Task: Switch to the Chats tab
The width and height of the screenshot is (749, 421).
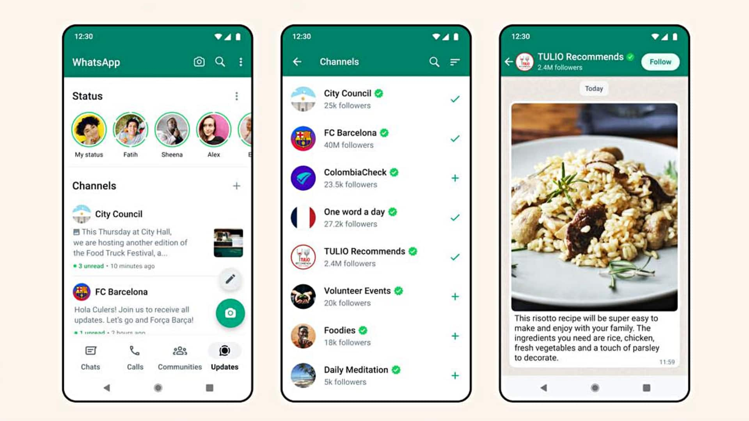Action: click(x=90, y=357)
